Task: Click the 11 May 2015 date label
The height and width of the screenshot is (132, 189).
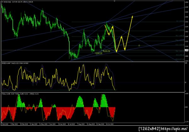Action: (43, 124)
